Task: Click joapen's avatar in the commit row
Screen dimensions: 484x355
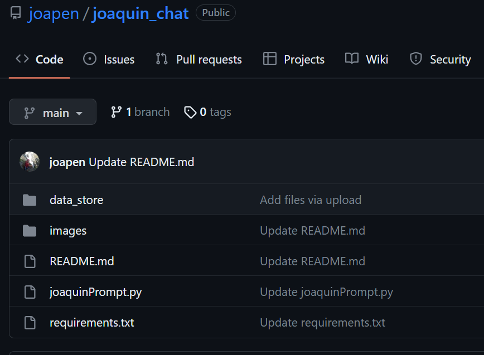Action: 30,162
